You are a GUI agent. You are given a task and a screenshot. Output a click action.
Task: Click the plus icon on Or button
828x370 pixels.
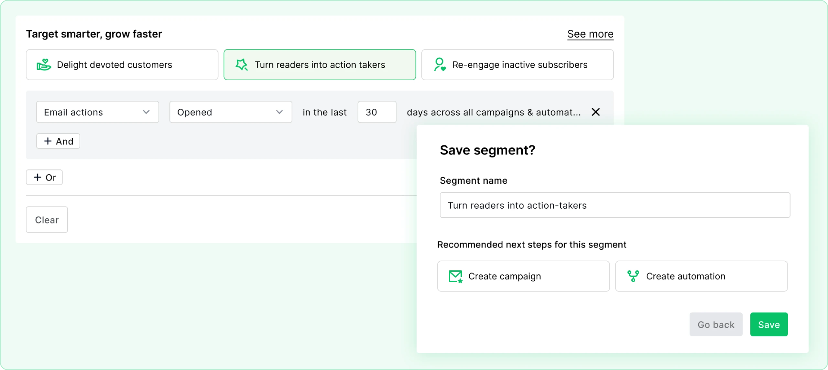(x=38, y=177)
